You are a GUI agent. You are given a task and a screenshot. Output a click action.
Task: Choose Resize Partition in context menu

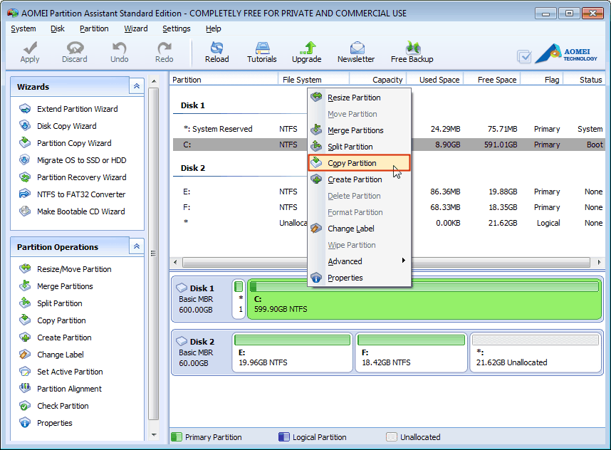[x=360, y=98]
